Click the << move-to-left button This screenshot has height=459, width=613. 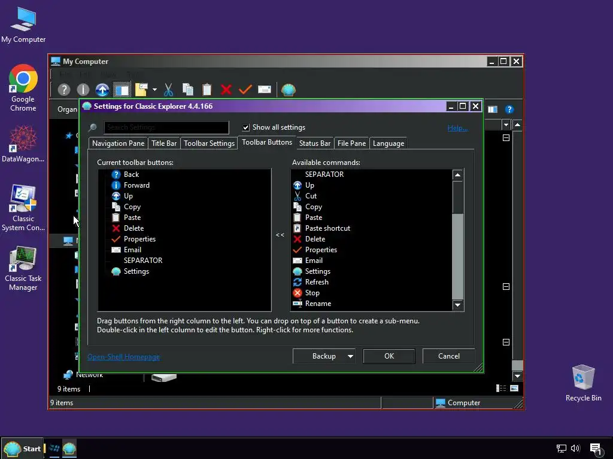pos(280,235)
